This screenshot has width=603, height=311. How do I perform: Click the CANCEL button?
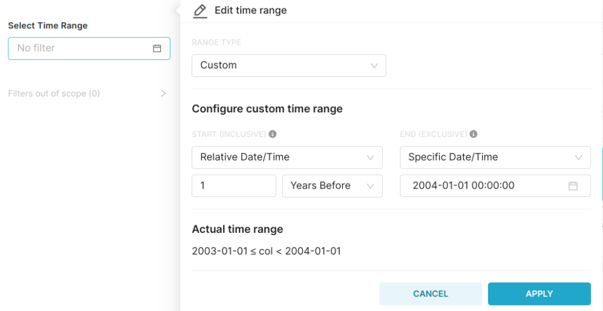[430, 294]
